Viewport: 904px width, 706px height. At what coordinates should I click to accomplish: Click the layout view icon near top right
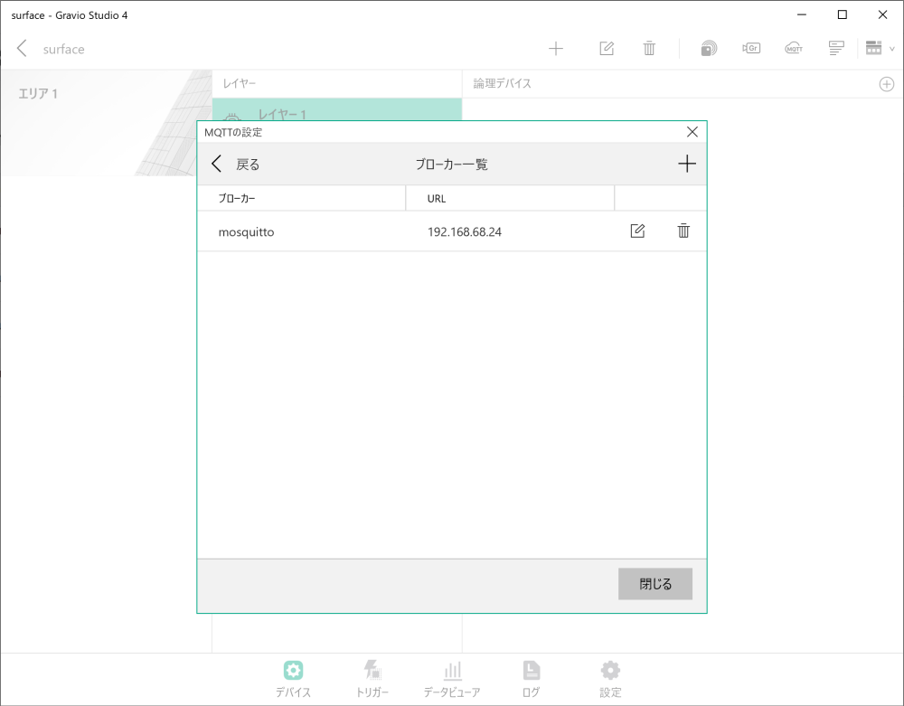click(x=872, y=47)
